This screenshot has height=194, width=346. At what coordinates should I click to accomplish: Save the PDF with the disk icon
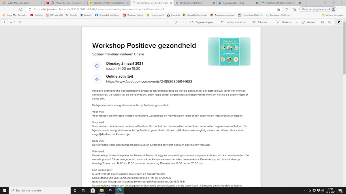click(330, 22)
